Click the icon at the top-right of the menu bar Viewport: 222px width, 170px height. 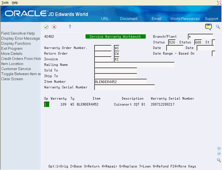[x=219, y=3]
